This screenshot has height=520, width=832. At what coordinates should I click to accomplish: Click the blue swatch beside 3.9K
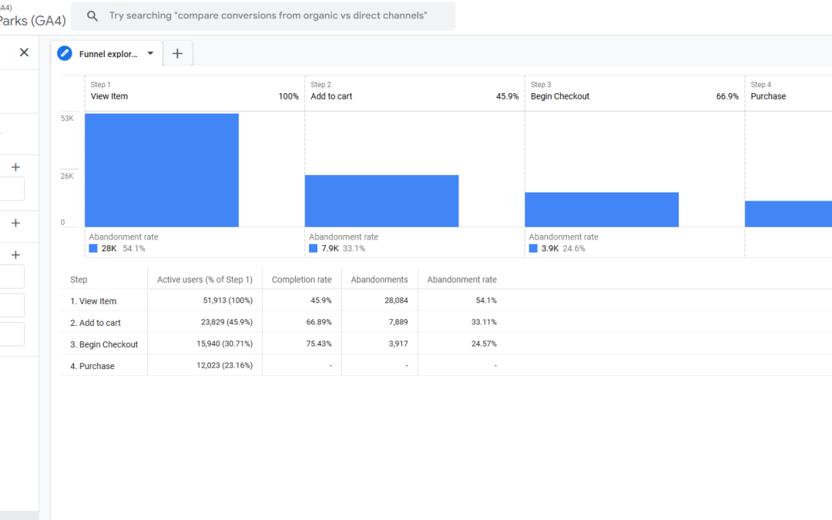click(x=533, y=248)
